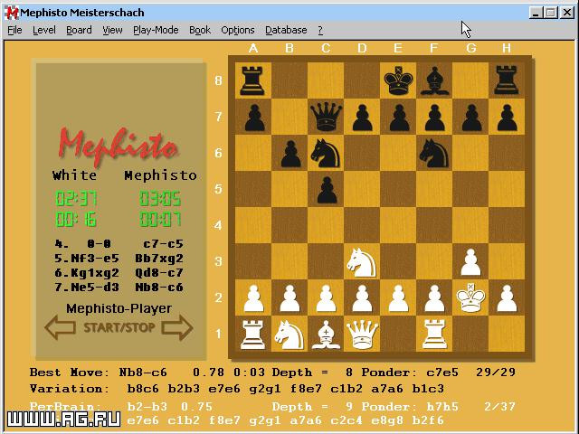This screenshot has width=579, height=434.
Task: Select the white rook on A1
Action: tap(252, 335)
